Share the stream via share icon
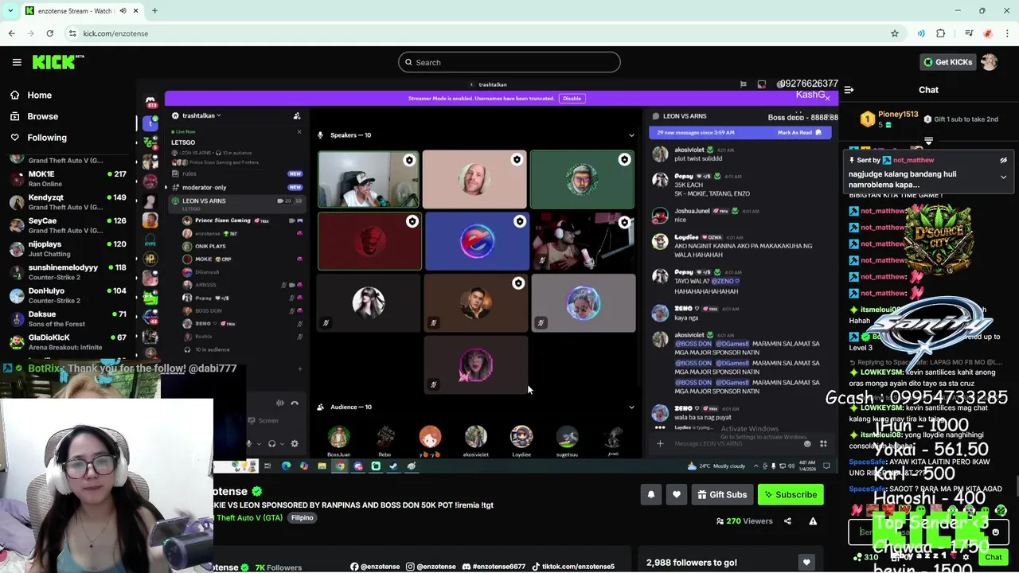1019x573 pixels. point(787,521)
